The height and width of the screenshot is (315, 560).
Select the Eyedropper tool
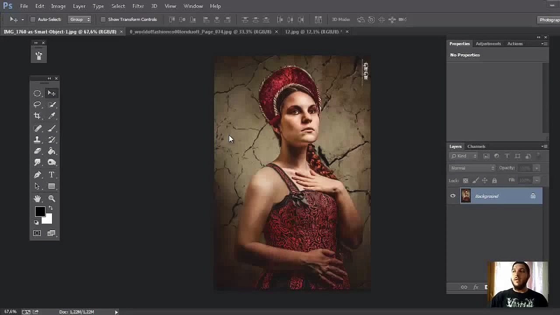[x=52, y=116]
